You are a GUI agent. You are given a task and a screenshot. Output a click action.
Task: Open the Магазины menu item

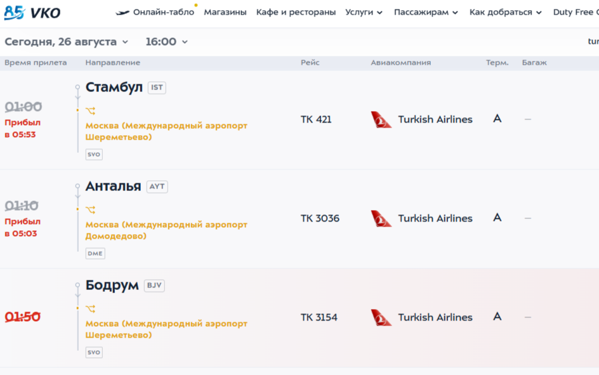[x=225, y=12]
